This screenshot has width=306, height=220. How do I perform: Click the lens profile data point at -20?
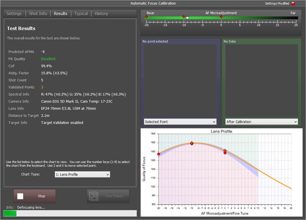pos(159,154)
